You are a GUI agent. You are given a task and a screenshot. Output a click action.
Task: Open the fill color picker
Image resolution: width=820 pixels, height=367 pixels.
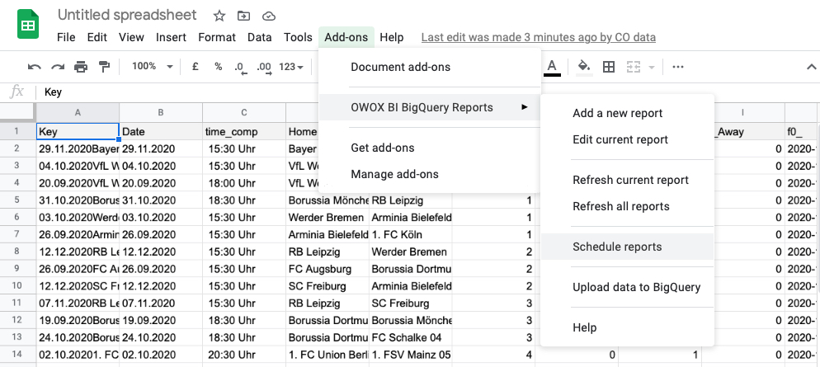584,67
